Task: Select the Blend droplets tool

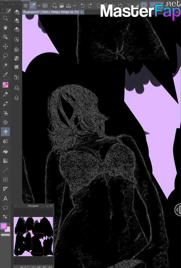Action: click(5, 141)
